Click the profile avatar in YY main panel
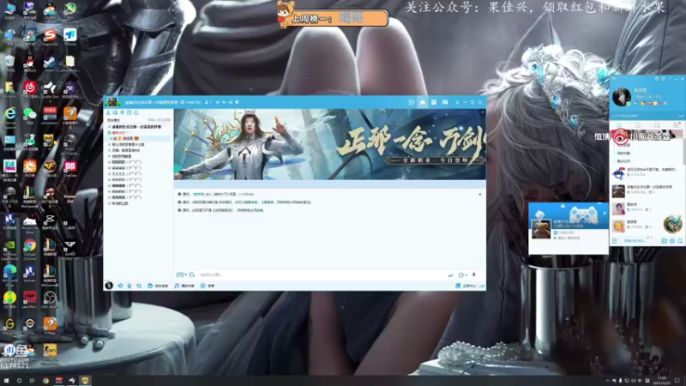This screenshot has height=386, width=686. 621,97
